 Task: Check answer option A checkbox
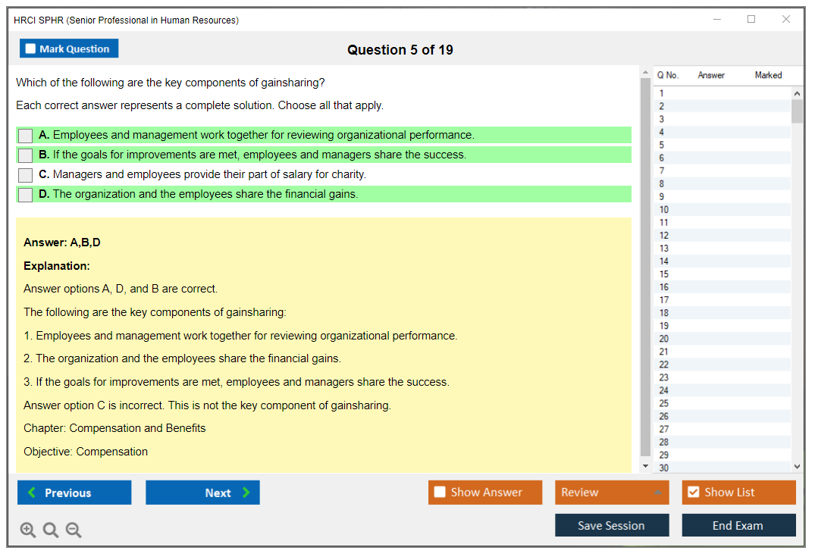point(26,136)
